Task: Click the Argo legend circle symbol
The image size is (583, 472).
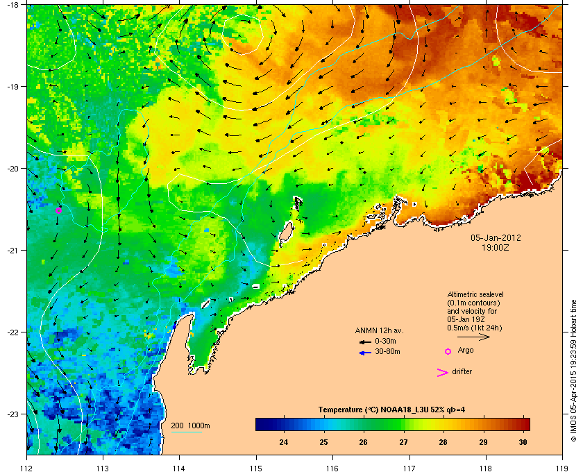Action: point(448,351)
